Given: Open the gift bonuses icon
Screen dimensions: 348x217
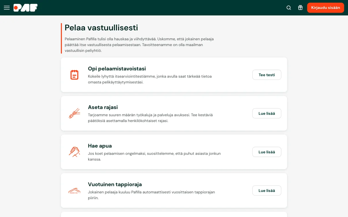Looking at the screenshot, I should [300, 8].
